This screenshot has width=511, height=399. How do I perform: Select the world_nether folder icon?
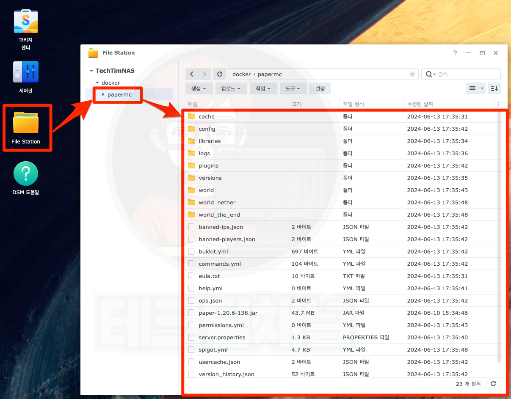[x=191, y=202]
